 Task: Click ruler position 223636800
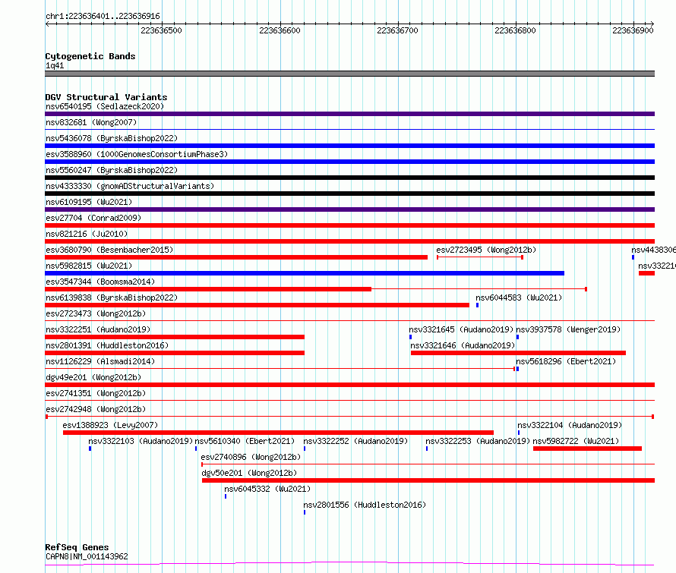[x=515, y=30]
